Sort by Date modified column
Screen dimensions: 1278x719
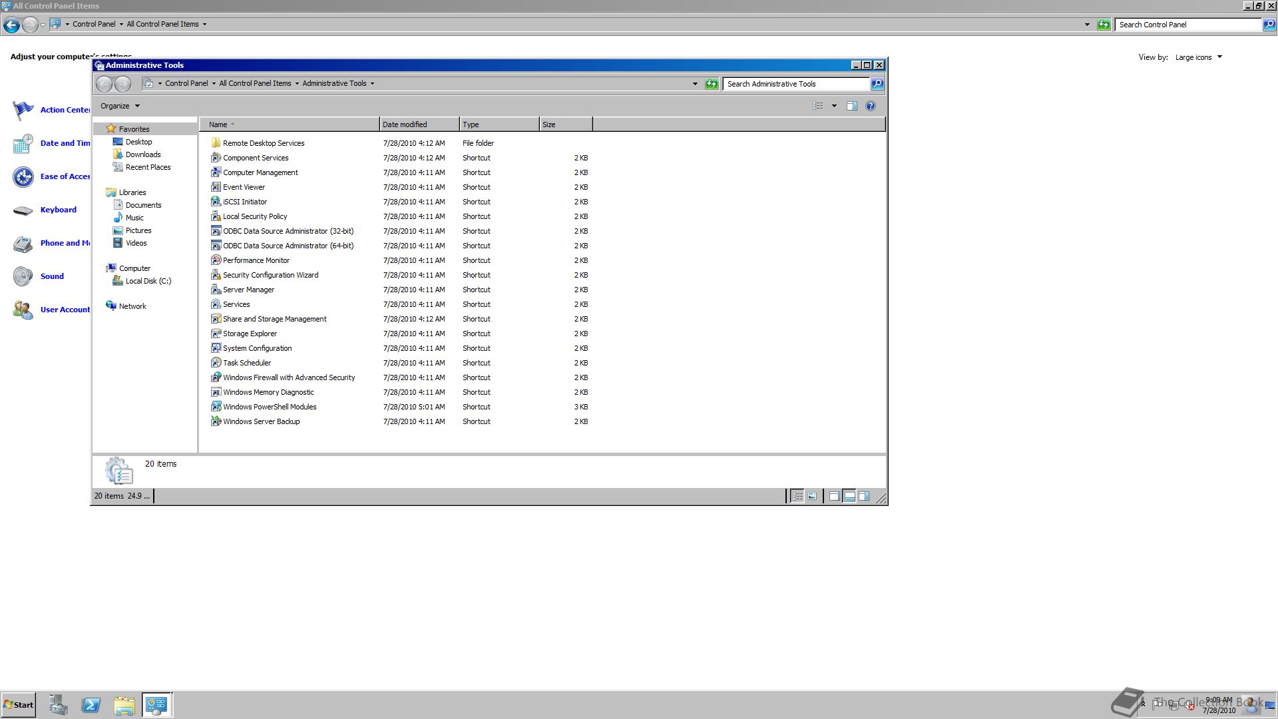(x=419, y=124)
